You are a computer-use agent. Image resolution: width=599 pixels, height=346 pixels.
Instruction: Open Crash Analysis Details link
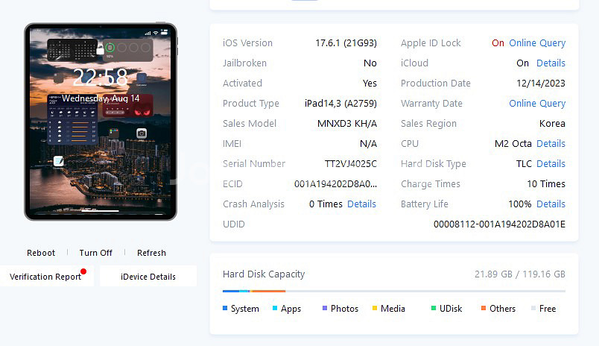click(361, 204)
